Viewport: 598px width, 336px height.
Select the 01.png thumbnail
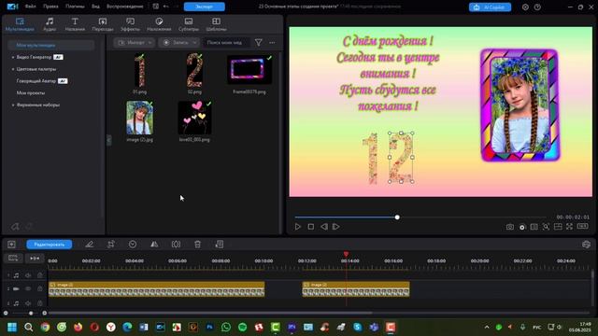point(139,71)
